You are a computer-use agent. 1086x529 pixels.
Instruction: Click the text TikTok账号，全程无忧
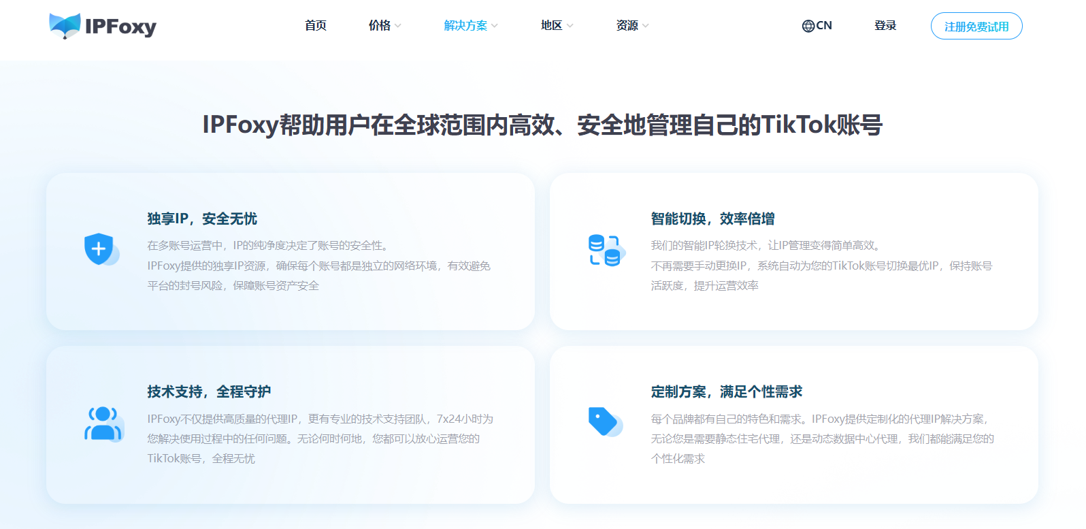[201, 458]
